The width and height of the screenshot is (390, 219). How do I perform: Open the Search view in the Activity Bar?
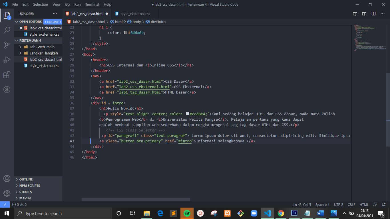point(7,30)
